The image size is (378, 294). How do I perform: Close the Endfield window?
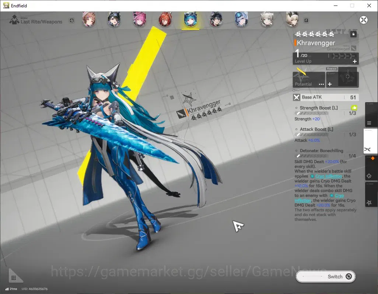[369, 6]
